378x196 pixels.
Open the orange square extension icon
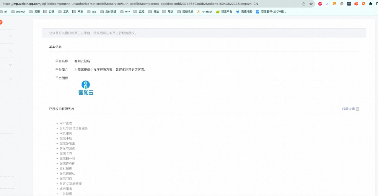coord(335,4)
